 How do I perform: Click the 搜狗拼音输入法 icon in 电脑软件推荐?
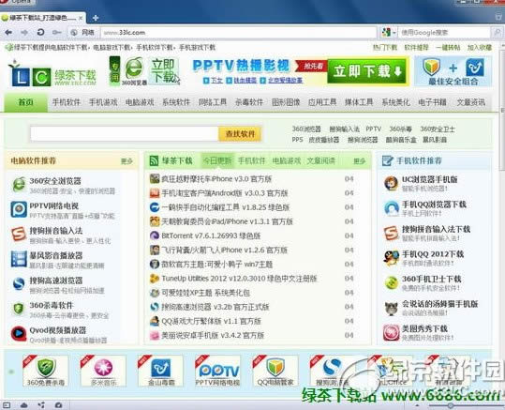[19, 234]
